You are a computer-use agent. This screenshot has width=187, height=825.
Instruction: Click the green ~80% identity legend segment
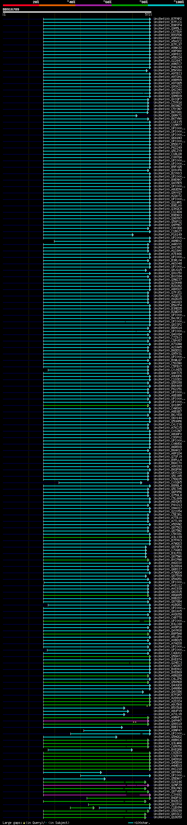(130, 5)
